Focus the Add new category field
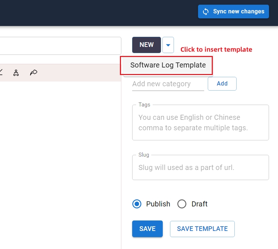Image resolution: width=278 pixels, height=249 pixels. click(167, 84)
